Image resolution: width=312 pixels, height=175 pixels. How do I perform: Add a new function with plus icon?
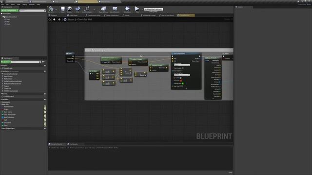tap(45, 71)
